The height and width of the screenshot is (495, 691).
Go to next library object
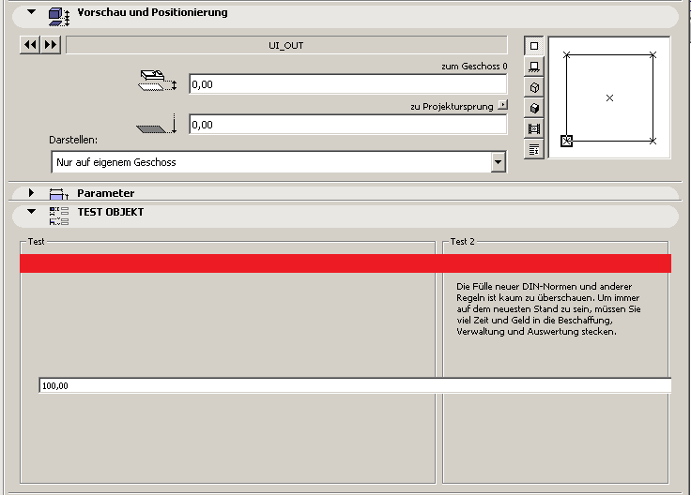[x=51, y=45]
